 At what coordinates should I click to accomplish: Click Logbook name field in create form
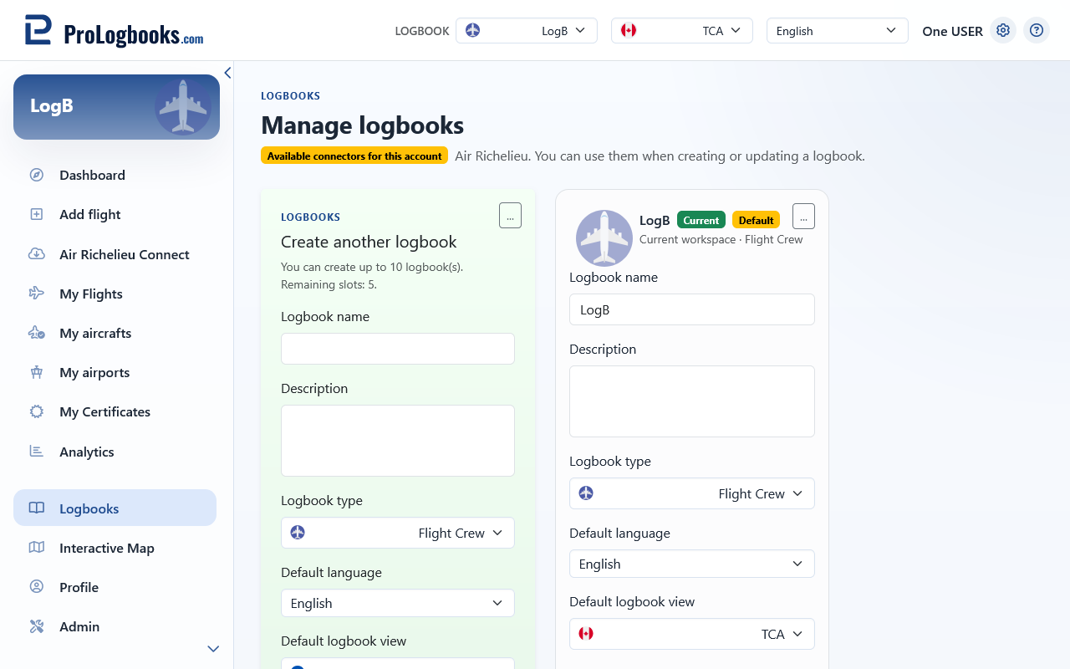[398, 349]
